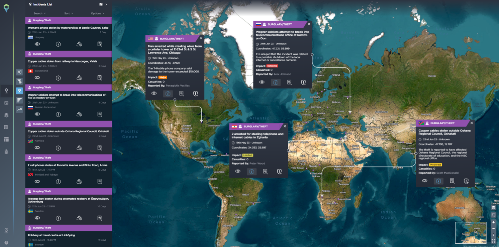Close the Chicago burglary popup
499x247 pixels.
(x=201, y=38)
